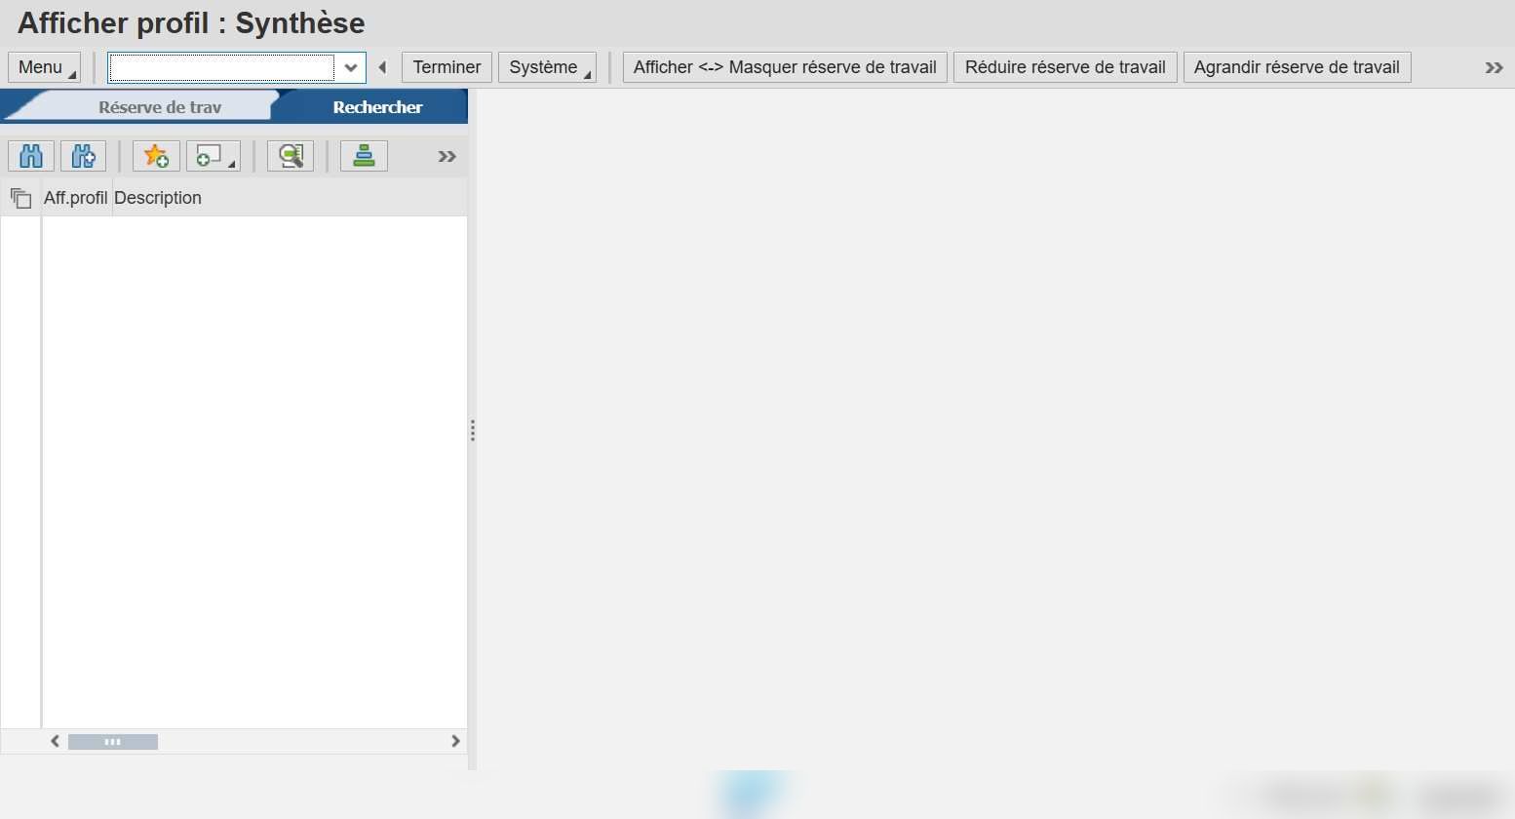This screenshot has height=819, width=1515.
Task: Click the stacked hierarchy icon
Action: 364,156
